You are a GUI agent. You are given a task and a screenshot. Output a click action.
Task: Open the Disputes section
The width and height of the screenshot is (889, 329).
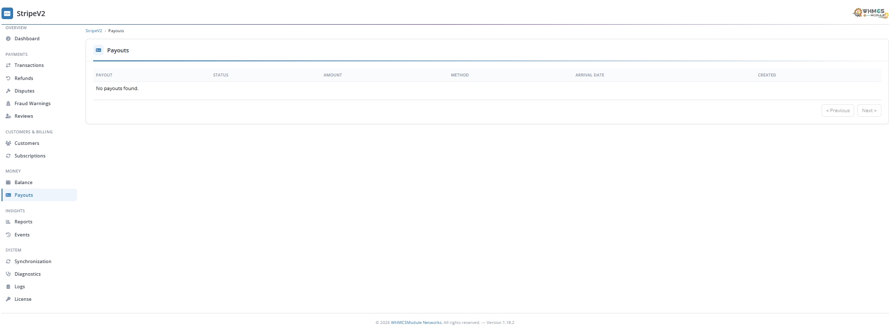[x=39, y=91]
